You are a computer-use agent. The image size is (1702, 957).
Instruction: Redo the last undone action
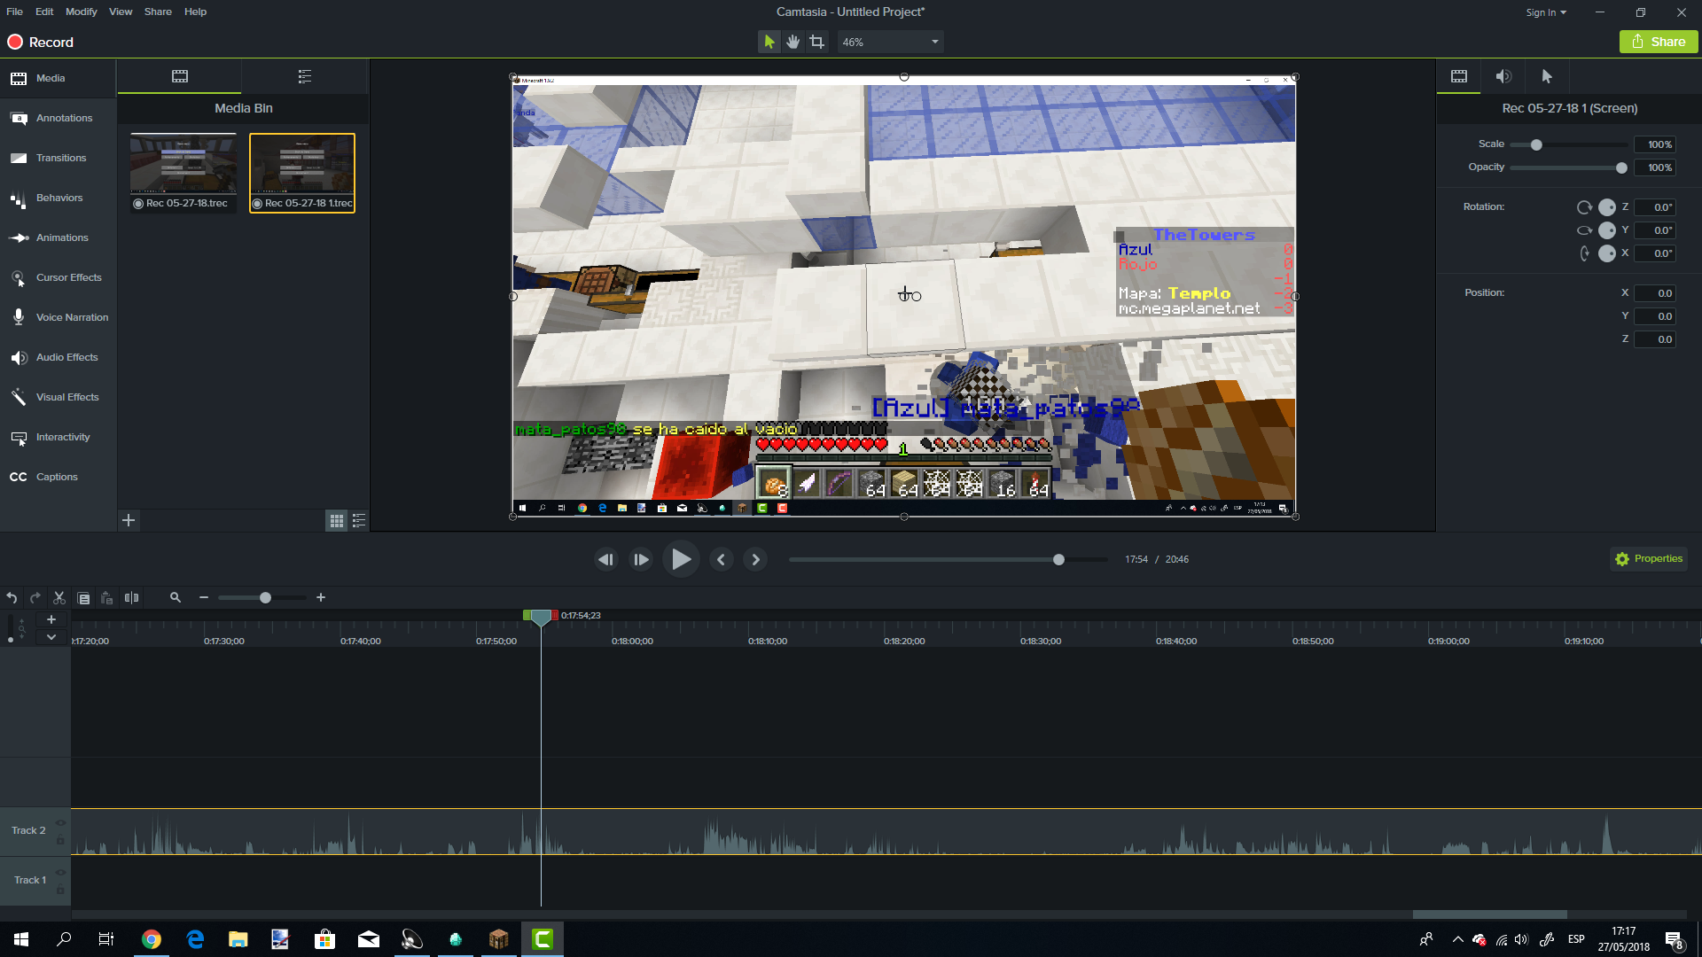pos(35,598)
